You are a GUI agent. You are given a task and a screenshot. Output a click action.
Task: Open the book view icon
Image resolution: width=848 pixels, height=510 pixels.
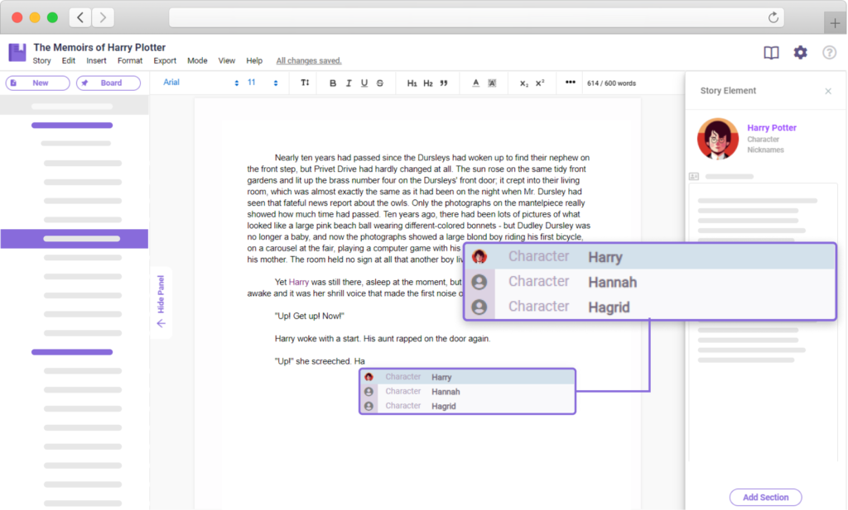pos(771,53)
